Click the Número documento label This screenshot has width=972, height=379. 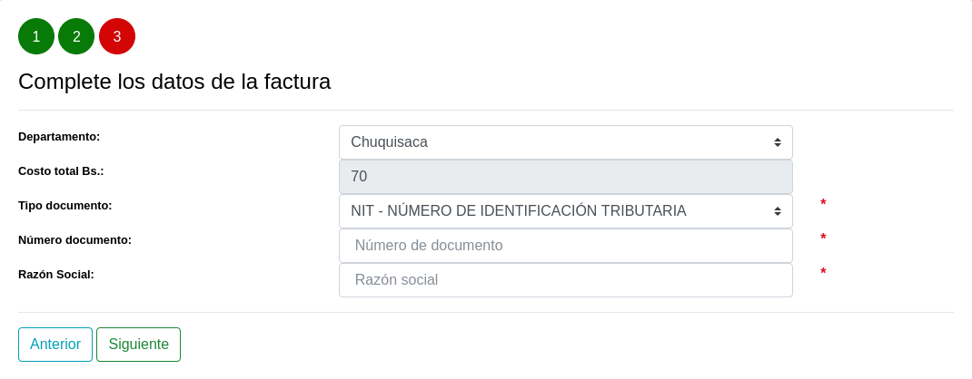point(74,240)
